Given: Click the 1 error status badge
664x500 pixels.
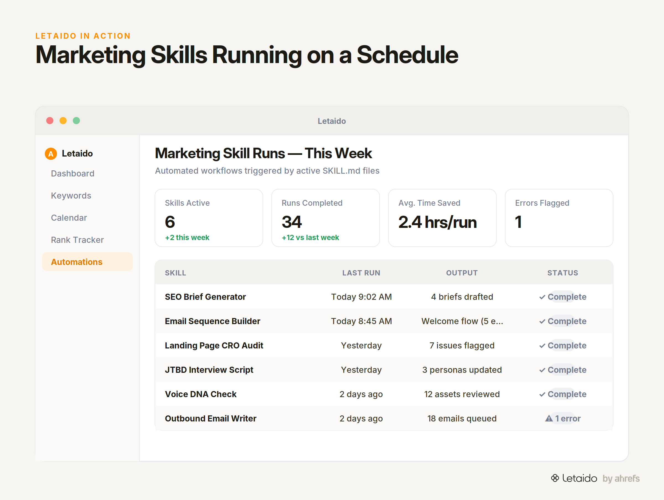Looking at the screenshot, I should tap(563, 418).
